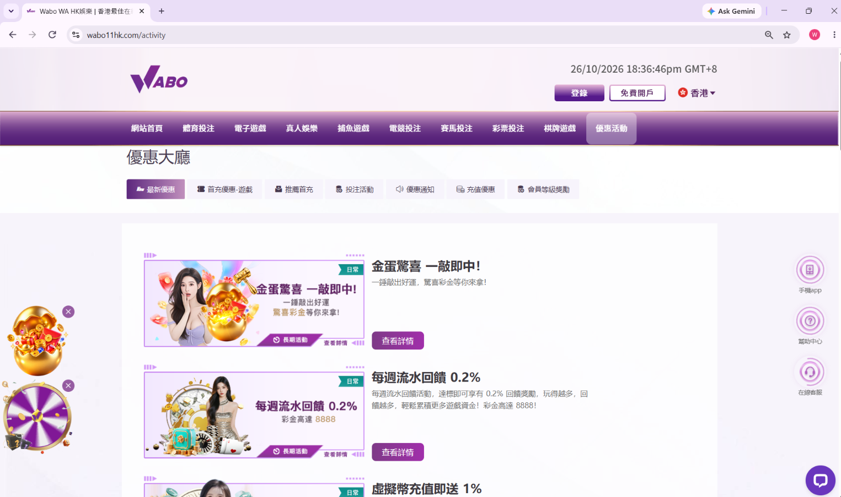The width and height of the screenshot is (841, 497).
Task: Open a new browser tab
Action: pyautogui.click(x=162, y=11)
